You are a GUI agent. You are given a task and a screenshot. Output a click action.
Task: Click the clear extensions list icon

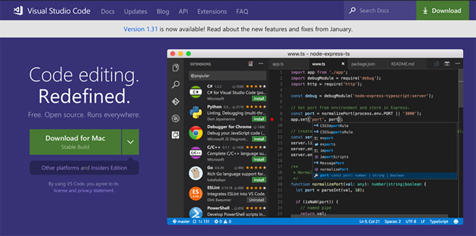(x=251, y=64)
